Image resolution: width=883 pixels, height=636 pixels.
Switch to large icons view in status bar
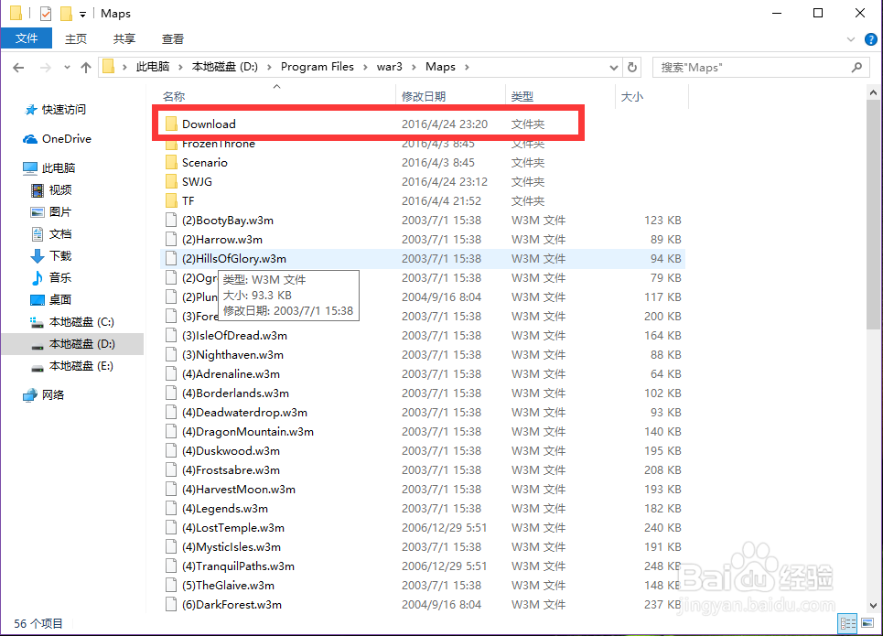[x=867, y=623]
